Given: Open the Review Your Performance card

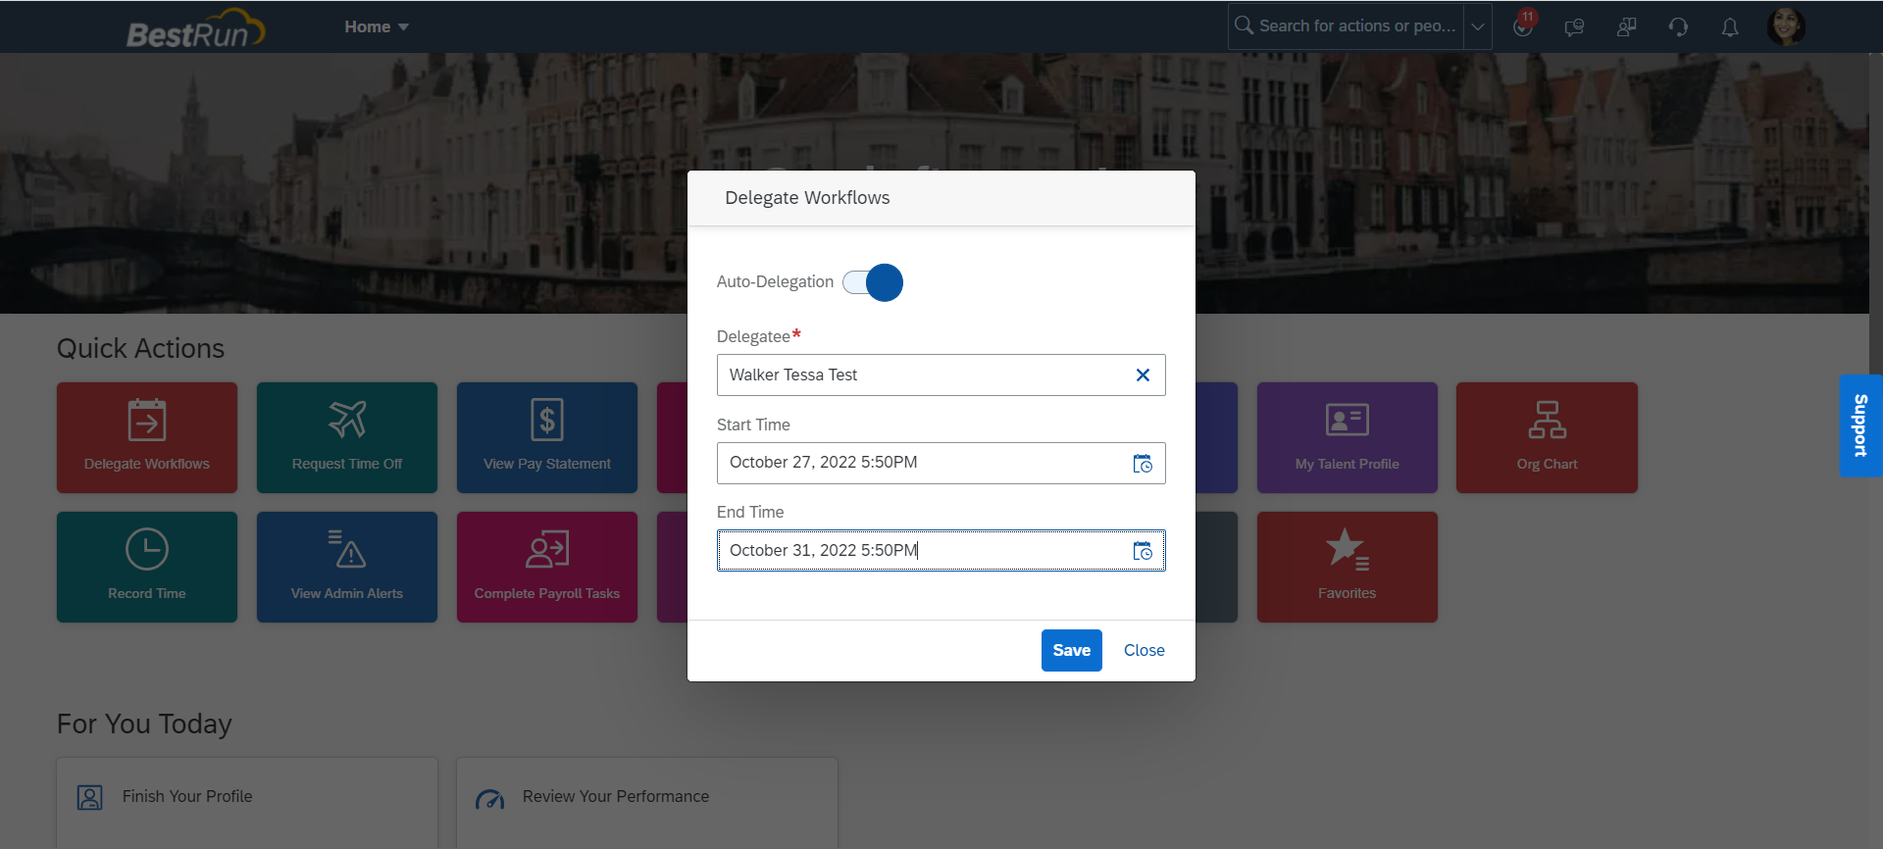Looking at the screenshot, I should tap(647, 802).
